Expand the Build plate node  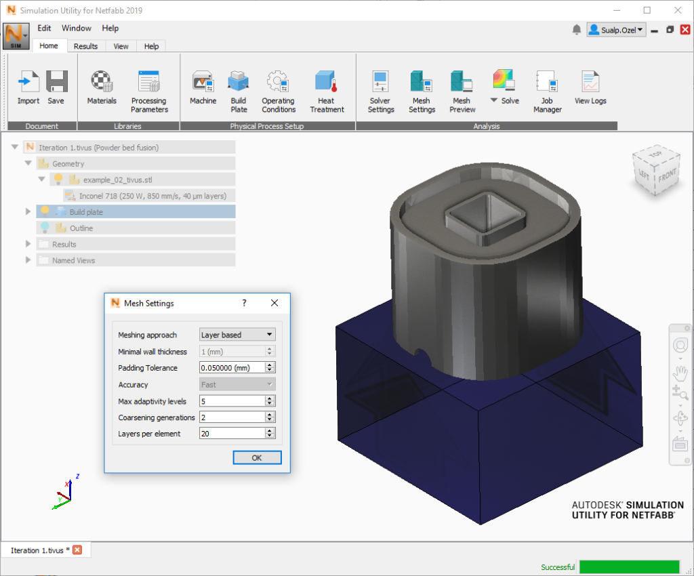pos(28,211)
